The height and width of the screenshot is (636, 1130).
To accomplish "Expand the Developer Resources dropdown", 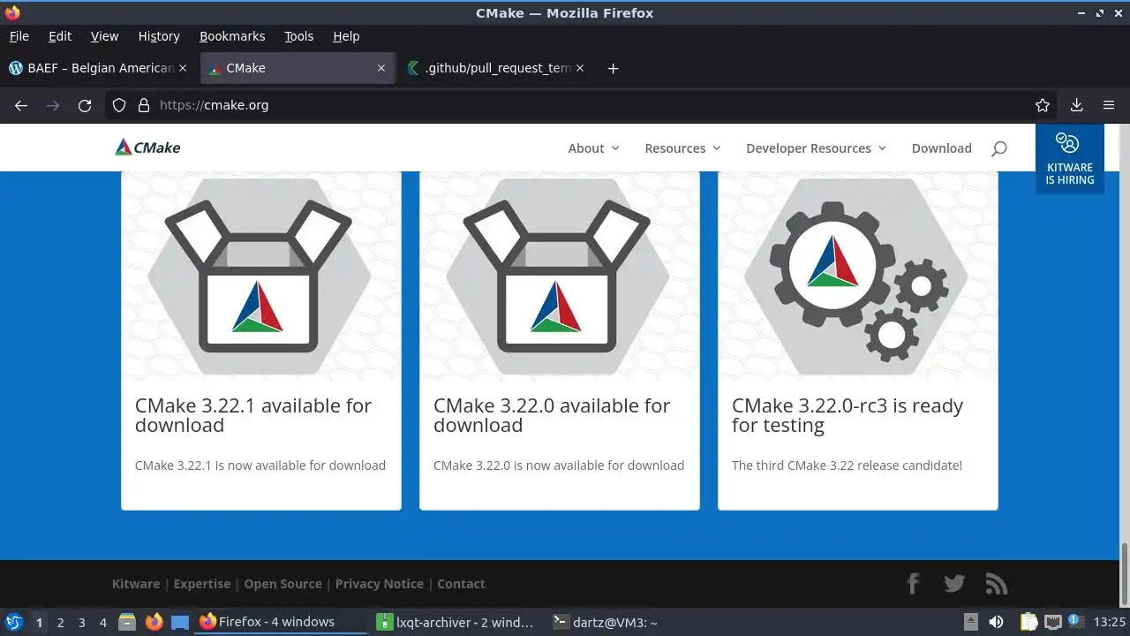I will coord(816,148).
